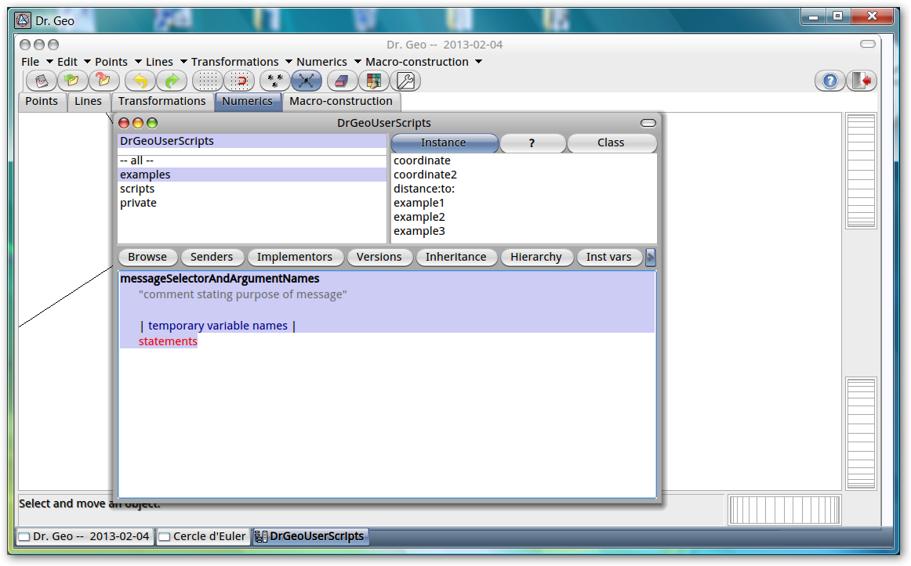The image size is (911, 566).
Task: Click the Implementors button
Action: point(295,257)
